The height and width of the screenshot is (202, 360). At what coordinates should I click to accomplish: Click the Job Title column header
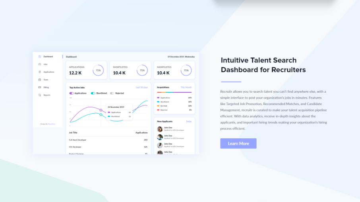pos(73,133)
